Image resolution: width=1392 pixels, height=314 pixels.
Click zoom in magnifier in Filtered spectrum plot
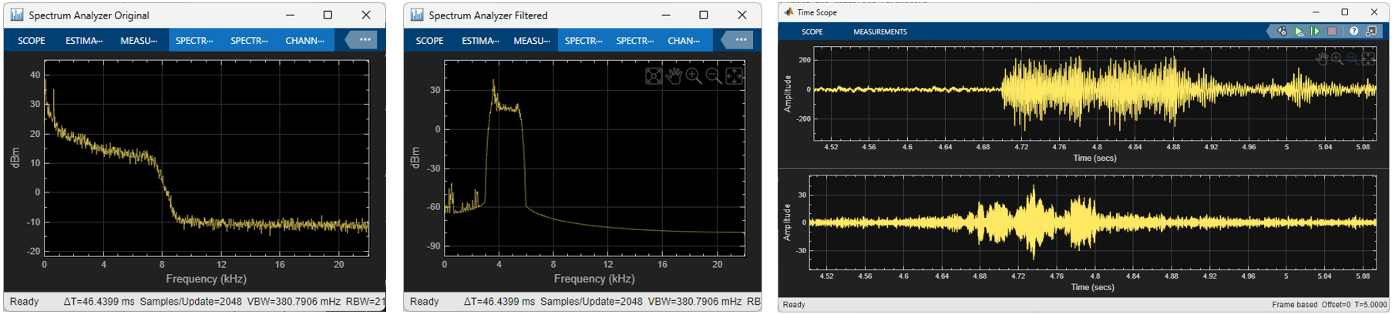click(x=694, y=76)
